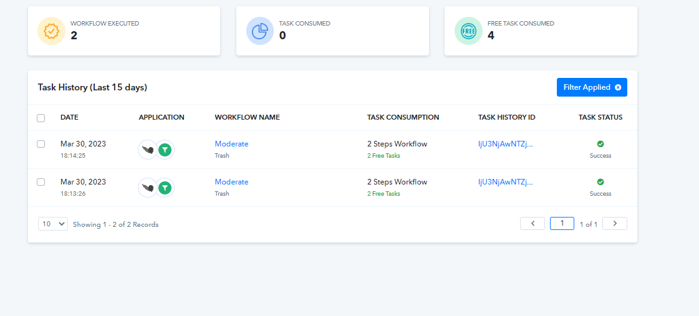
Task: Open the task history ID link for 18:13:26
Action: tap(505, 182)
